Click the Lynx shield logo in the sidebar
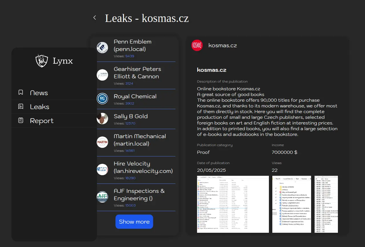This screenshot has height=247, width=365. (42, 61)
